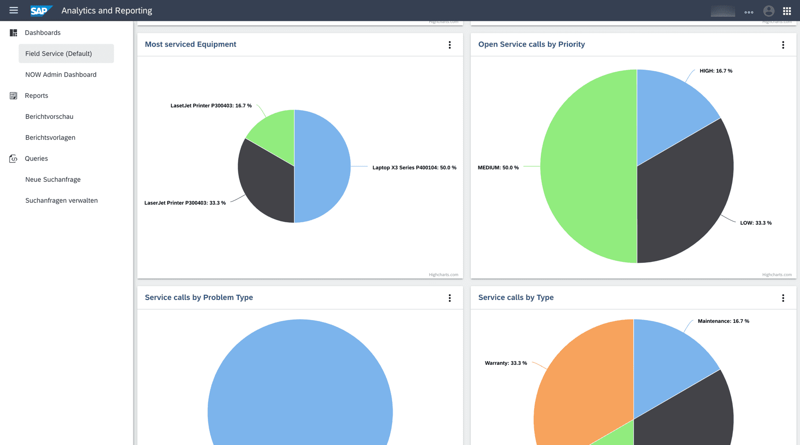Open Service calls by Problem Type options menu
Screen dimensions: 800x445
[449, 298]
